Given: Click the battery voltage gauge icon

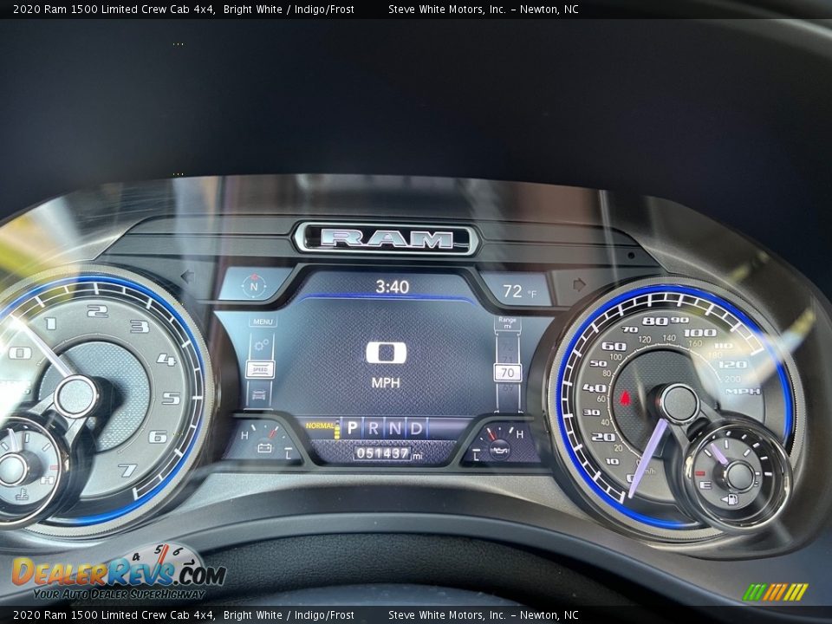Looking at the screenshot, I should tap(265, 448).
